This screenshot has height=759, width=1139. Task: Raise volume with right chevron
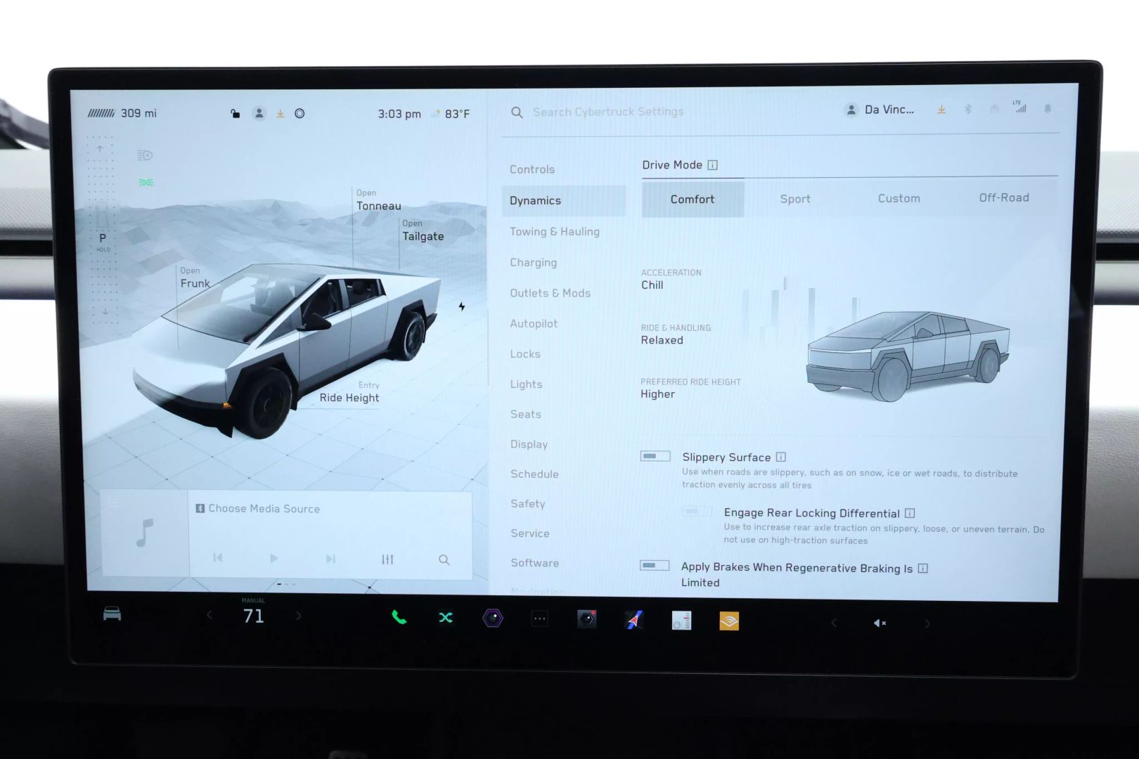pyautogui.click(x=927, y=623)
